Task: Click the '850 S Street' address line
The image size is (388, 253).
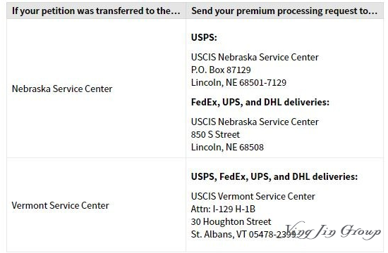Action: [x=215, y=135]
